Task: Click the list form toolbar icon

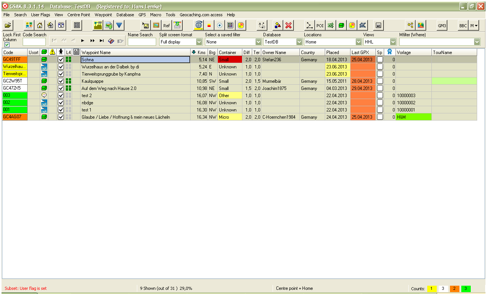Action: [x=77, y=25]
